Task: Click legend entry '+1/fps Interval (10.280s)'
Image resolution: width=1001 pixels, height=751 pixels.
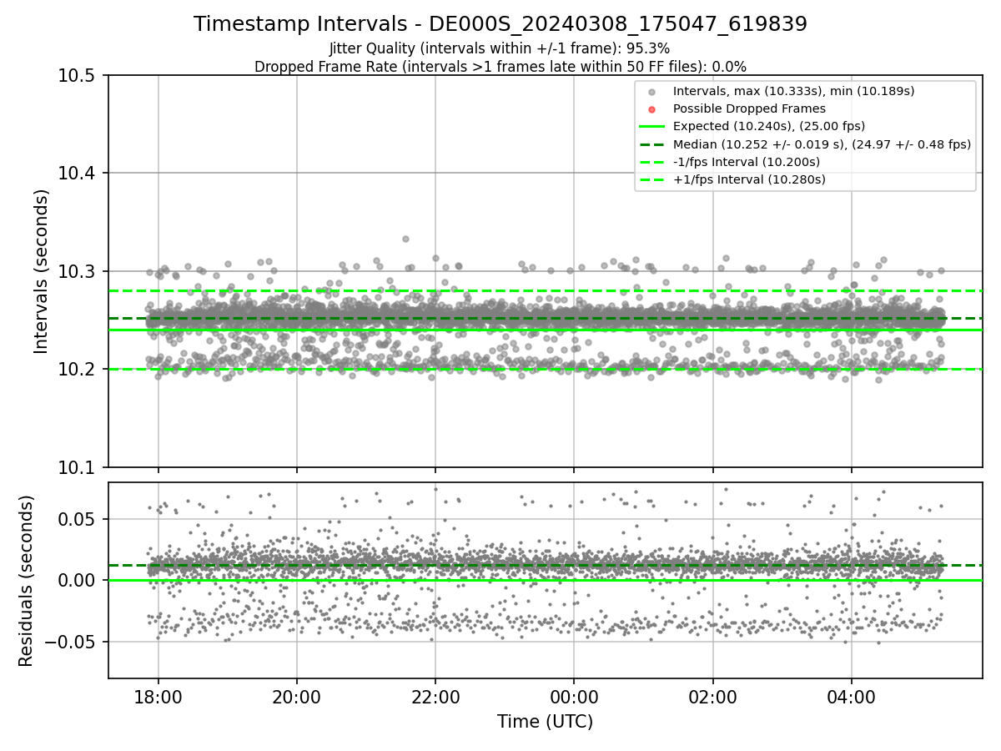Action: [749, 179]
